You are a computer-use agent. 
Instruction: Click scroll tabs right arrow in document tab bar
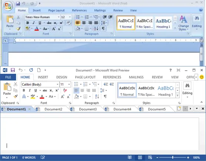coord(190,109)
